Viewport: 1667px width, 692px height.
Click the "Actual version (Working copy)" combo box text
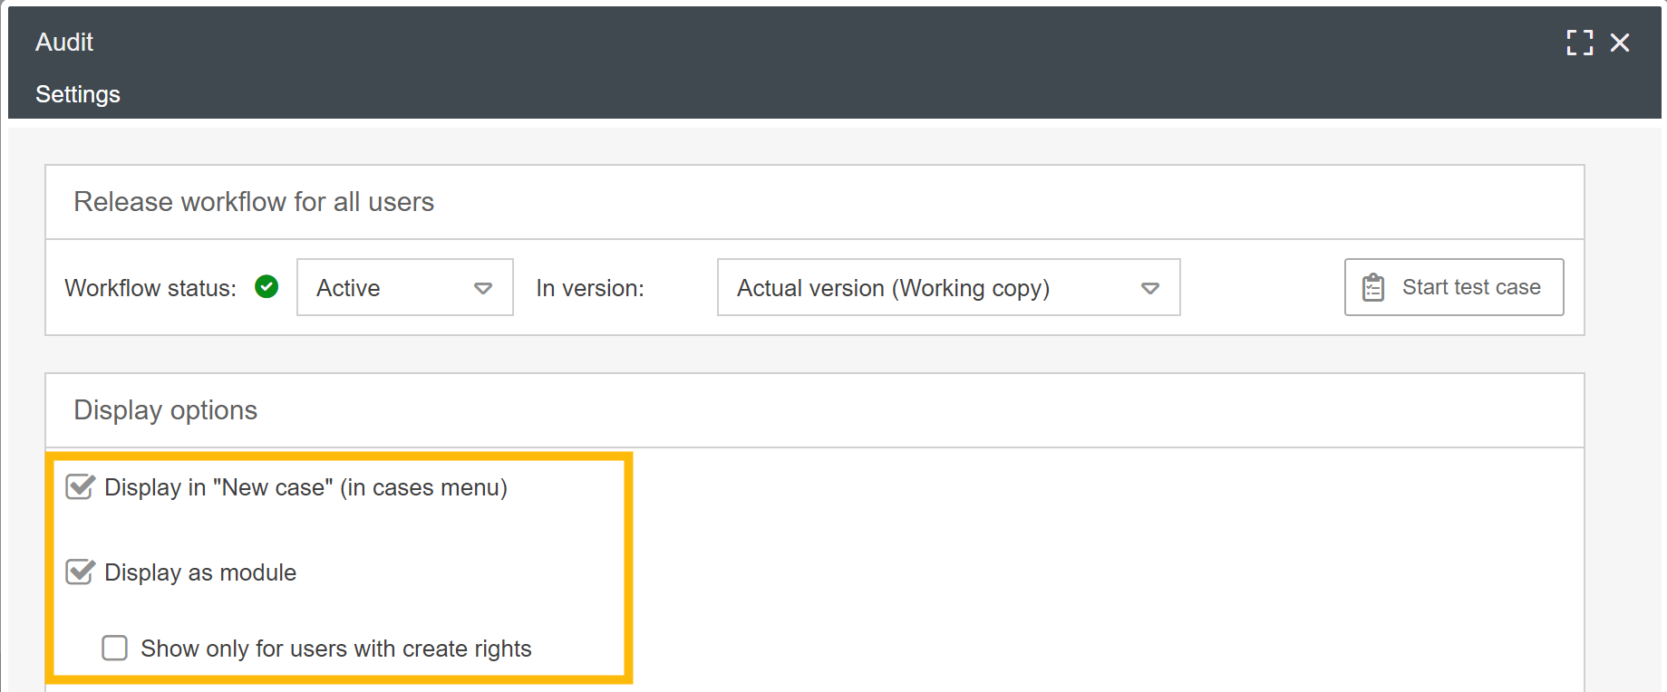pos(893,288)
